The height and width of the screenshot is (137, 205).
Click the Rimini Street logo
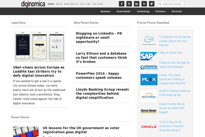click(149, 111)
